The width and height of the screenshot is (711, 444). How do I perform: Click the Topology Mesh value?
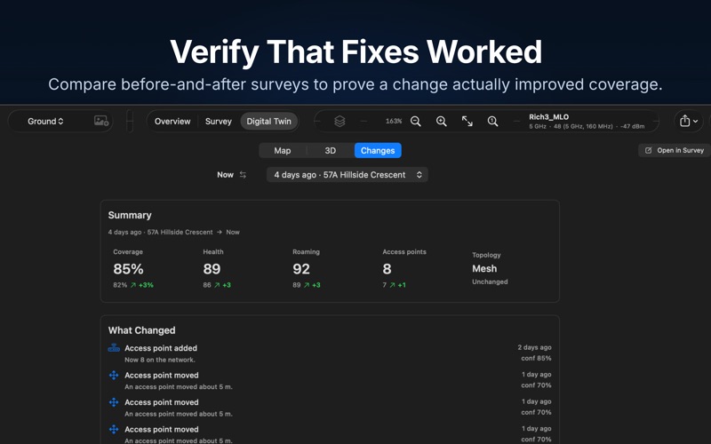pyautogui.click(x=484, y=269)
